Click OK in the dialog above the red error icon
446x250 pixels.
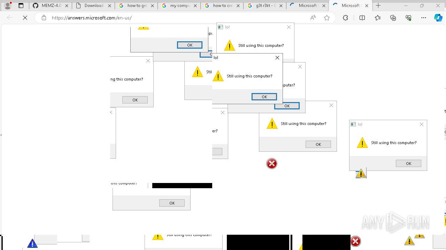[318, 144]
